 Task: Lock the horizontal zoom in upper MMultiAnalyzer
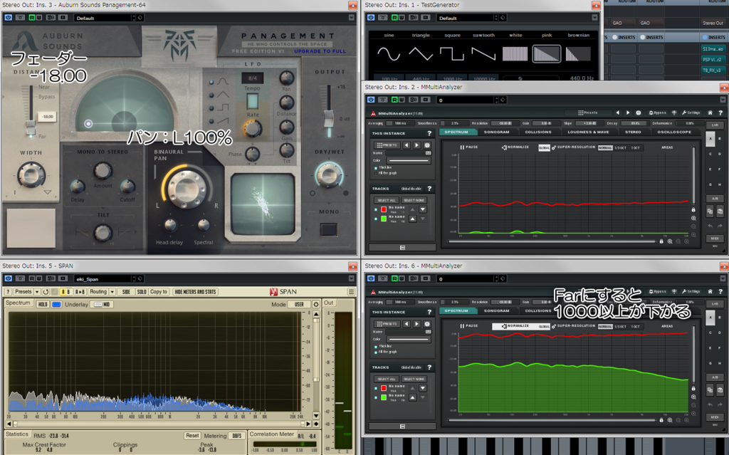coord(661,241)
